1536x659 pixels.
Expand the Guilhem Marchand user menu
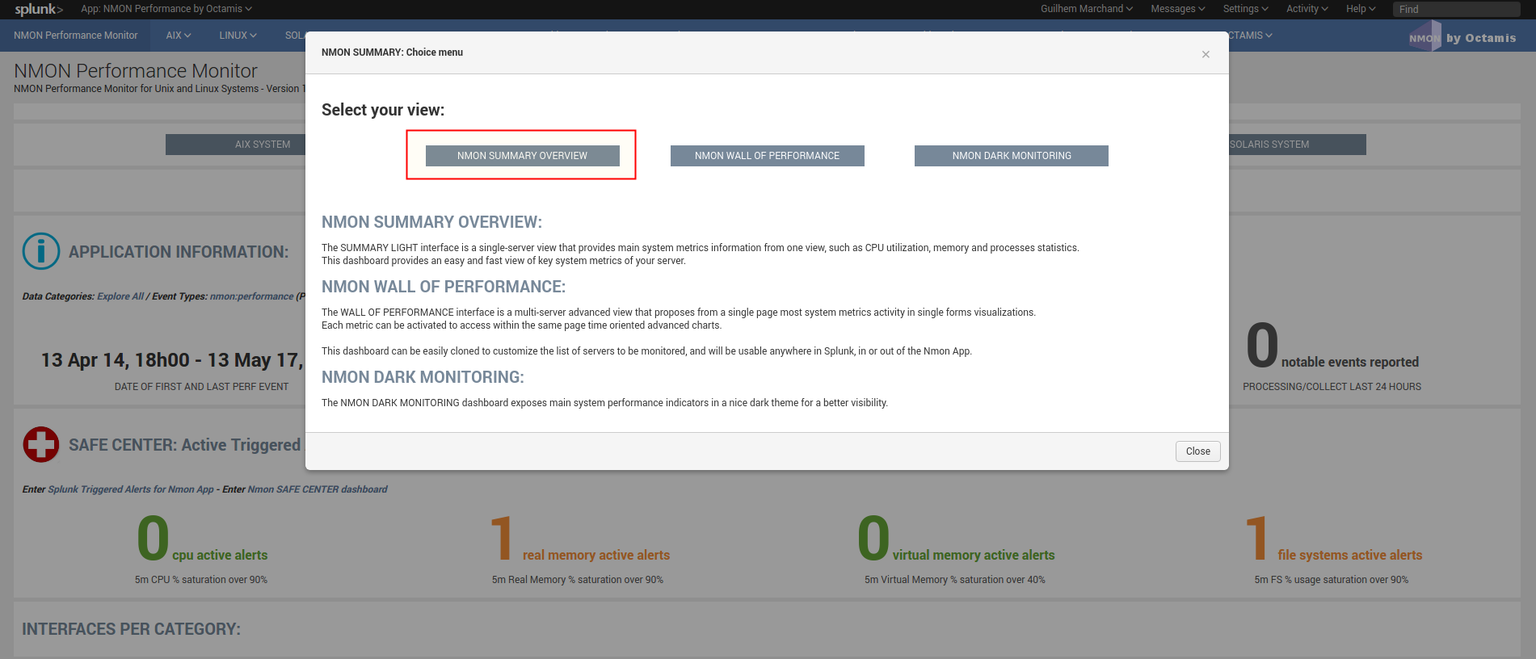[x=1086, y=9]
